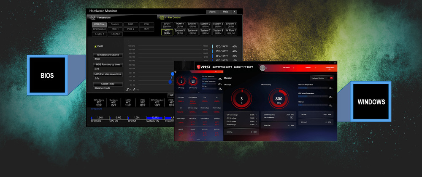The image size is (422, 177).
Task: Choose the System 8 fan tab
Action: [218, 32]
